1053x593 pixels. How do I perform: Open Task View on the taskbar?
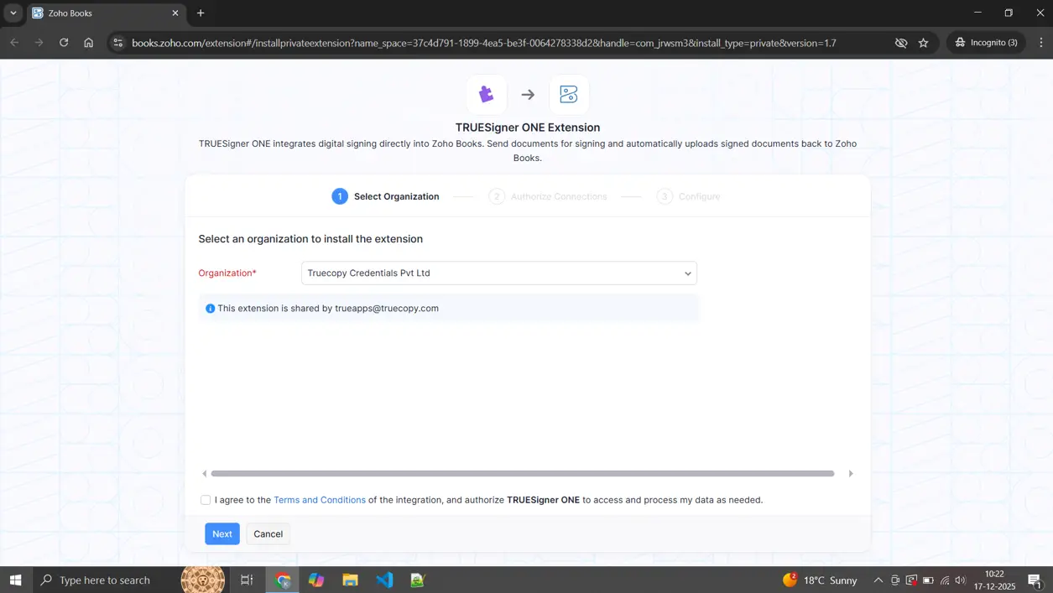pos(247,580)
